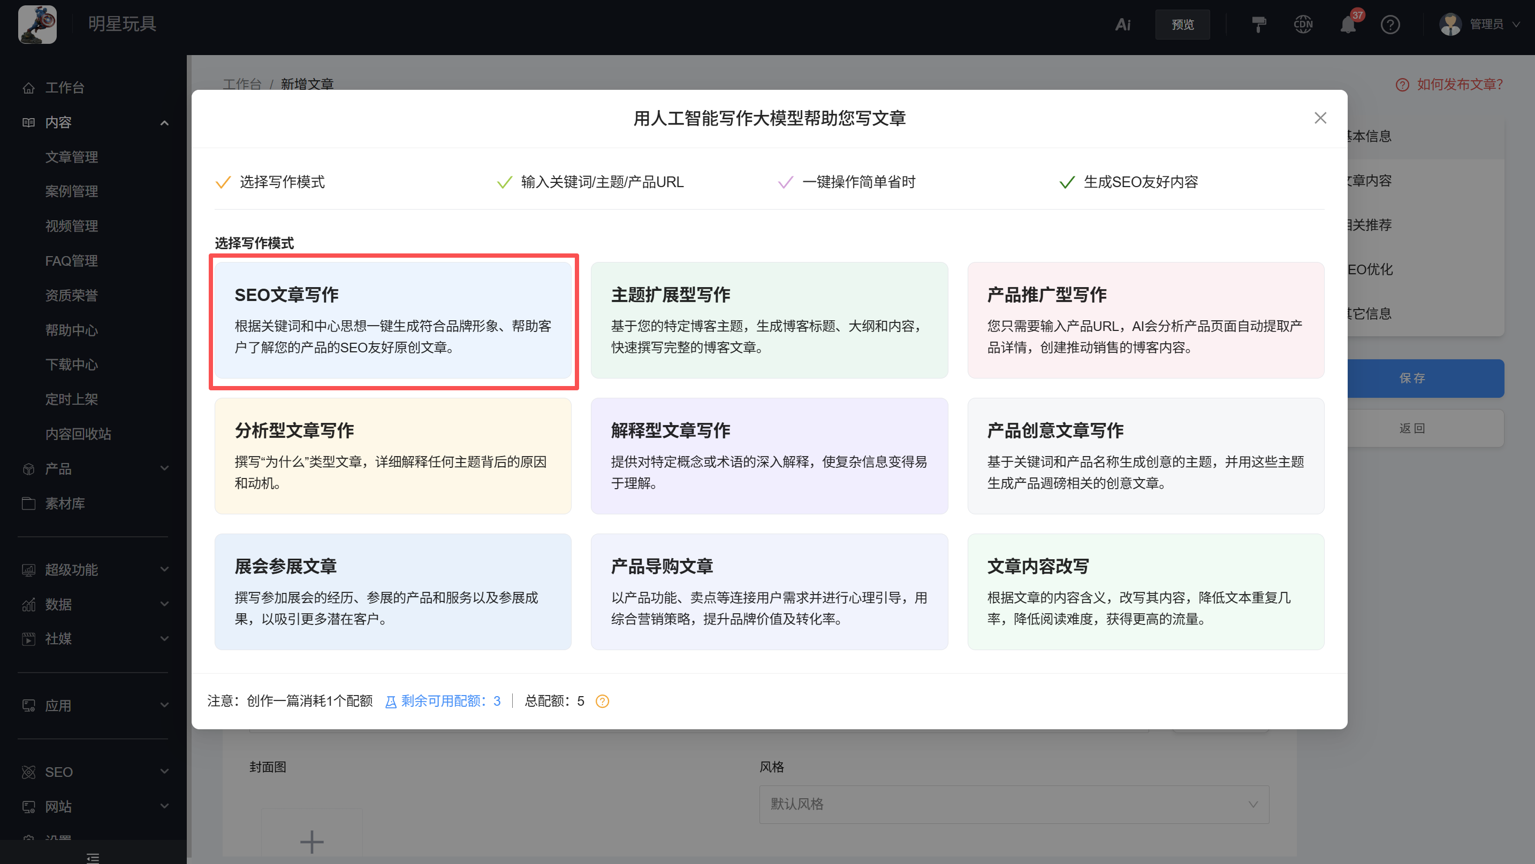
Task: Click the Ai icon in the top bar
Action: tap(1123, 25)
